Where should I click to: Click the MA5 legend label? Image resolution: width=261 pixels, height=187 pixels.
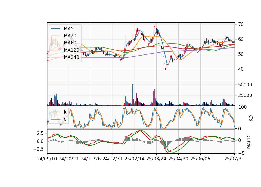pyautogui.click(x=69, y=29)
